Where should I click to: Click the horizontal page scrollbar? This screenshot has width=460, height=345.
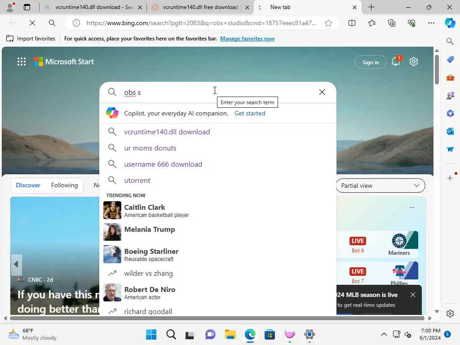(x=217, y=318)
